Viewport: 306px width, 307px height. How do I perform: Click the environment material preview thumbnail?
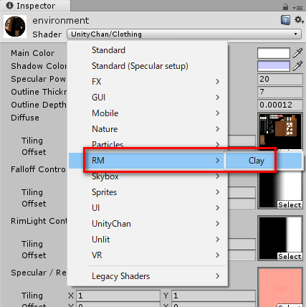(x=15, y=27)
